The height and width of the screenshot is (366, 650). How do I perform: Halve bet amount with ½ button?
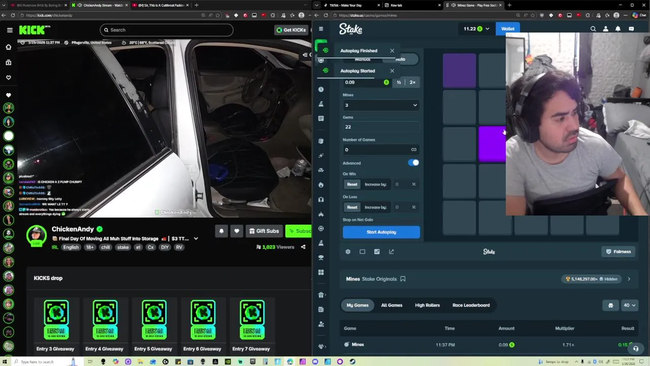click(399, 82)
